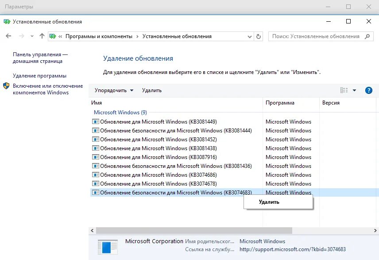Image resolution: width=379 pixels, height=260 pixels.
Task: Click horizontal scrollbar left arrow
Action: pyautogui.click(x=92, y=230)
